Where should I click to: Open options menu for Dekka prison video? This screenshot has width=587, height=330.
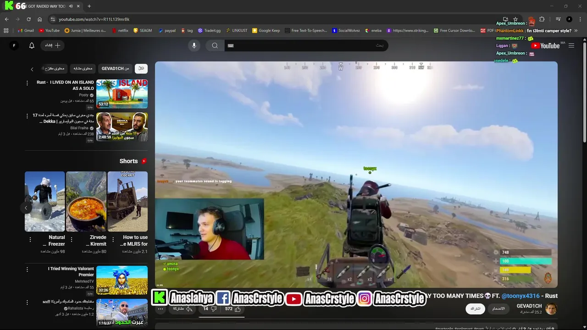(x=27, y=116)
